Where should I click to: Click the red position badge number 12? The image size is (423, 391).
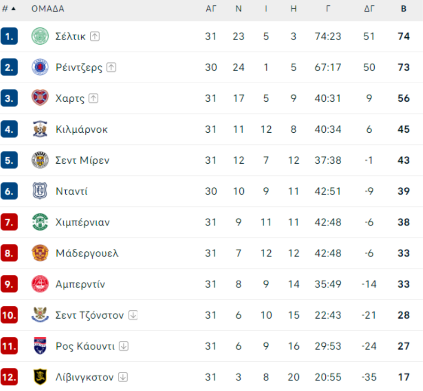9,377
